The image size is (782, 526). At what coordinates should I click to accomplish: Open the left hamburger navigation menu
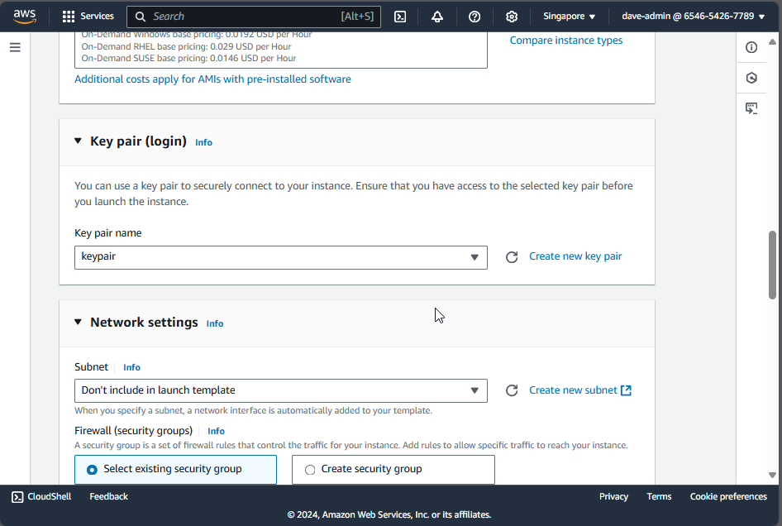pyautogui.click(x=15, y=48)
